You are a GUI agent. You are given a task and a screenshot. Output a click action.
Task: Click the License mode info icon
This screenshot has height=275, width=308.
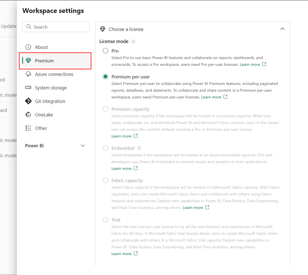click(133, 41)
